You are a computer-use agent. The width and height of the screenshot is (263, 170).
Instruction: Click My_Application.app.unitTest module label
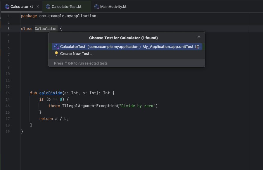[x=168, y=47]
